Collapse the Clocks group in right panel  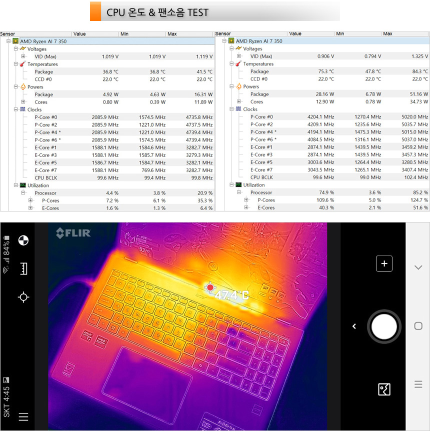(231, 109)
